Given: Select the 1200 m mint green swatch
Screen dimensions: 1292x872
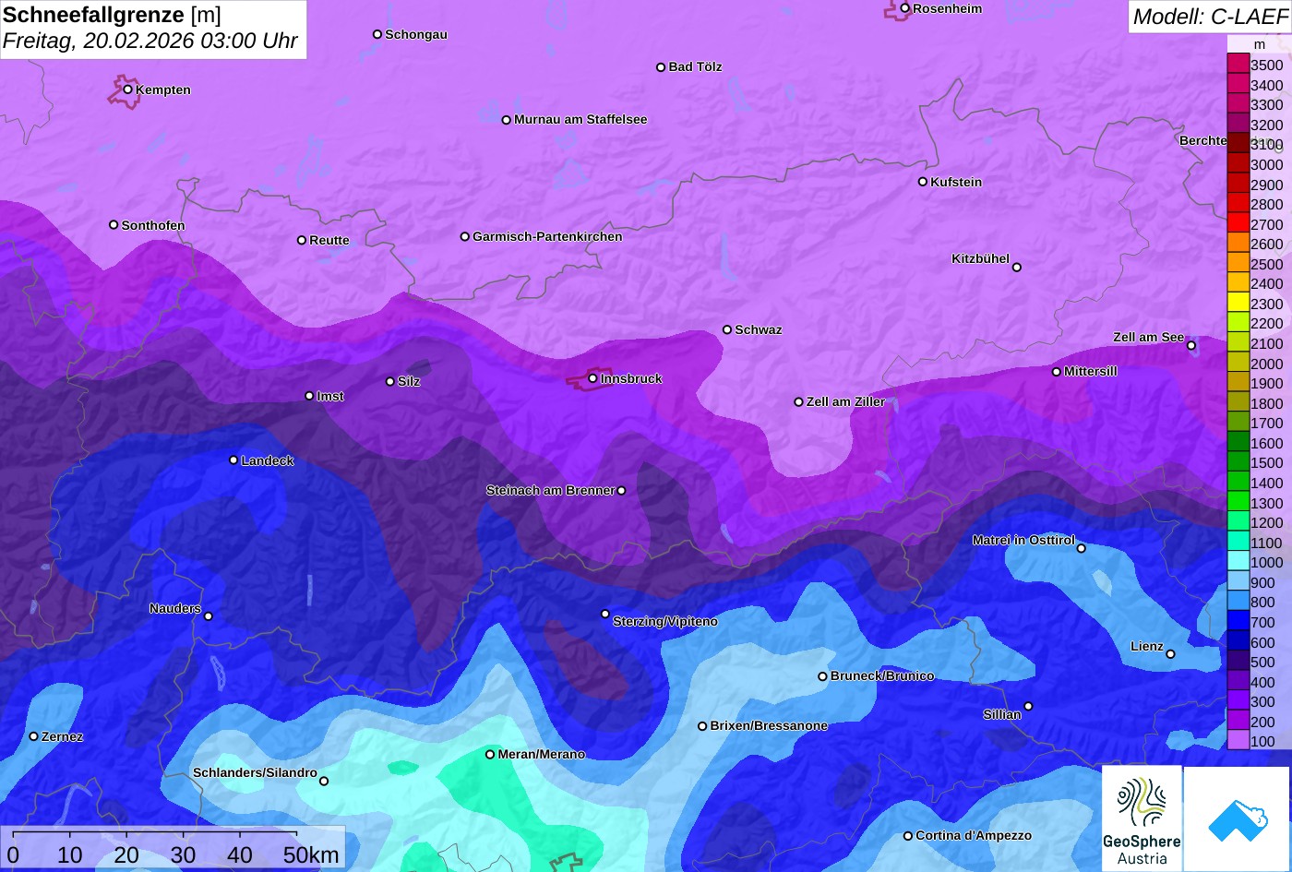Looking at the screenshot, I should click(x=1238, y=522).
